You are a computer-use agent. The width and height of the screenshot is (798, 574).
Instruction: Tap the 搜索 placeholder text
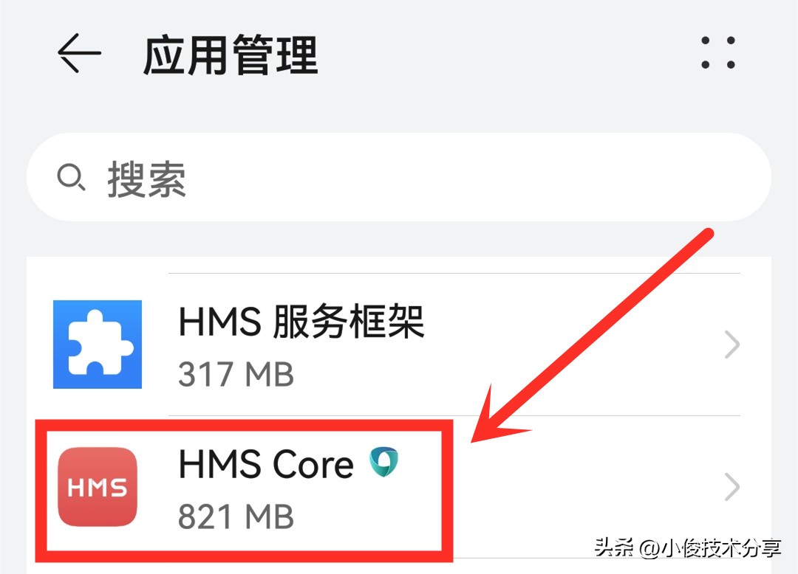[146, 179]
